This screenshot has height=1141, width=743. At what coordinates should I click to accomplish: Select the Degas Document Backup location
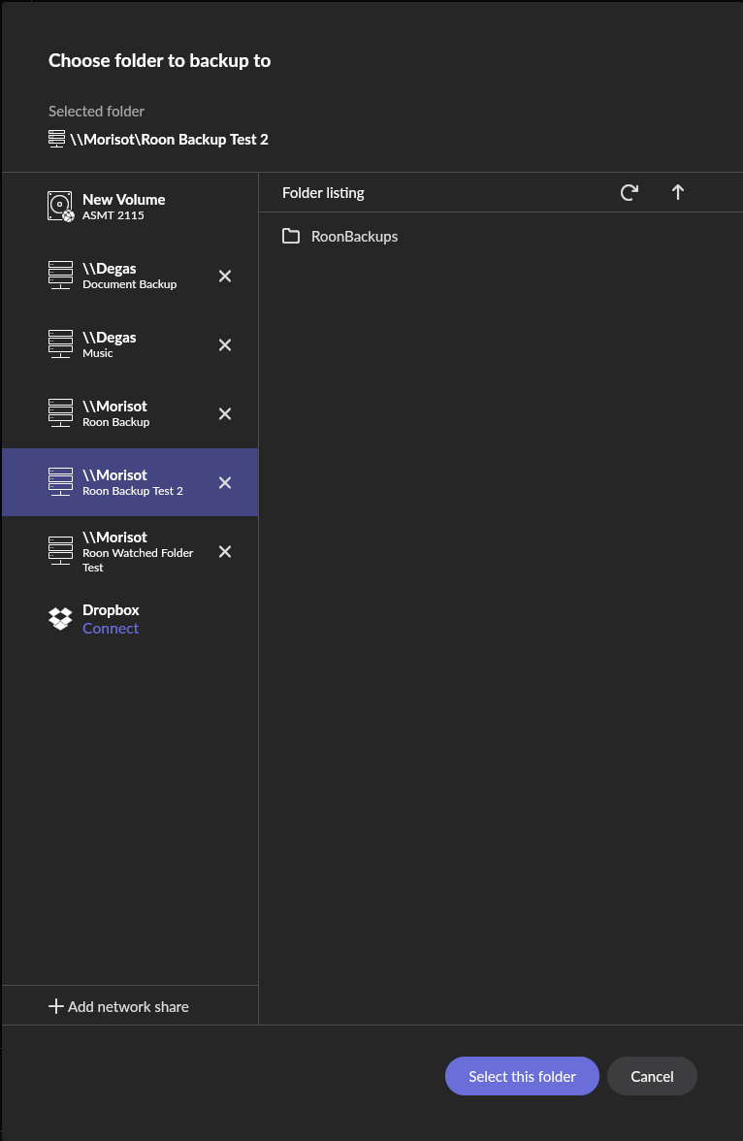coord(130,276)
